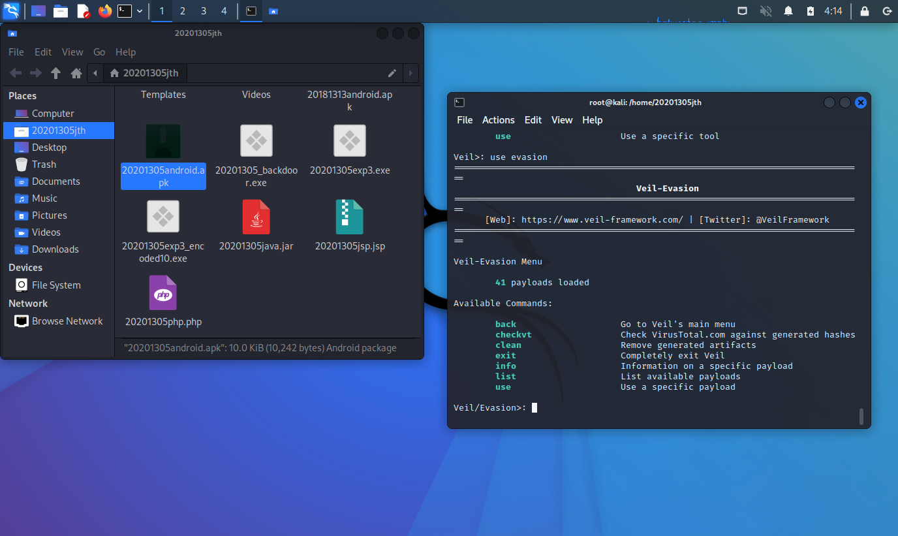898x536 pixels.
Task: Toggle the muted volume icon
Action: [766, 11]
